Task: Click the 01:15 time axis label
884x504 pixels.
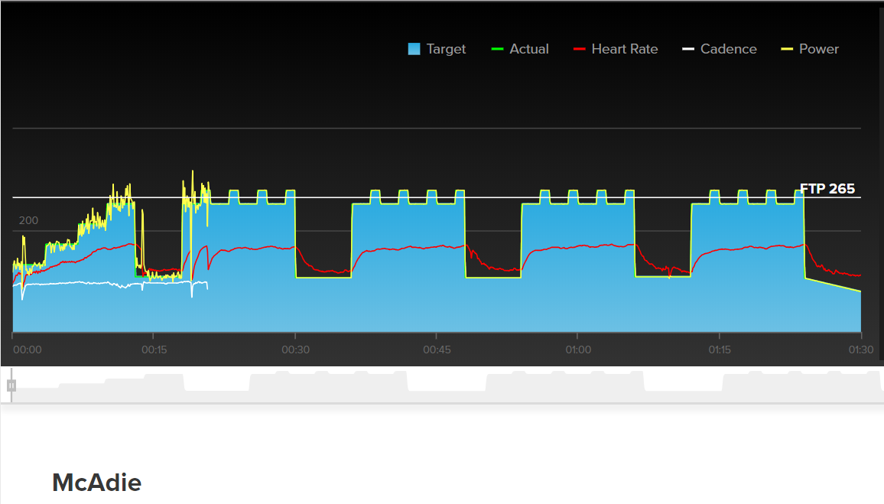Action: click(720, 350)
